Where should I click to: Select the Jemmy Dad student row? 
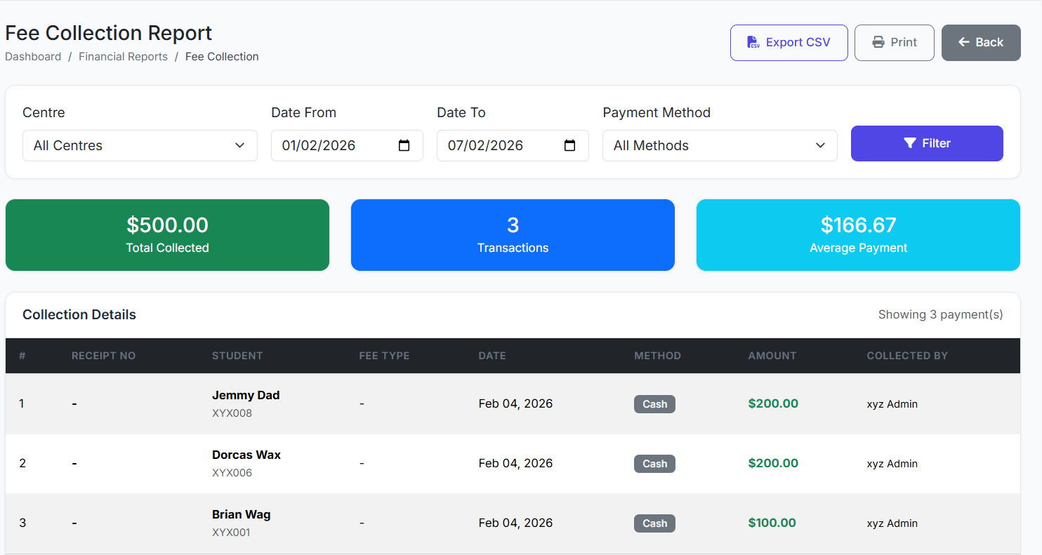(x=246, y=396)
